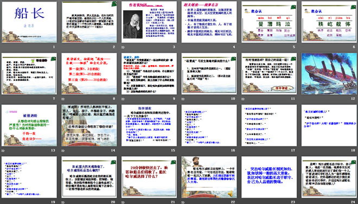Click slide number label 15

point(173,150)
